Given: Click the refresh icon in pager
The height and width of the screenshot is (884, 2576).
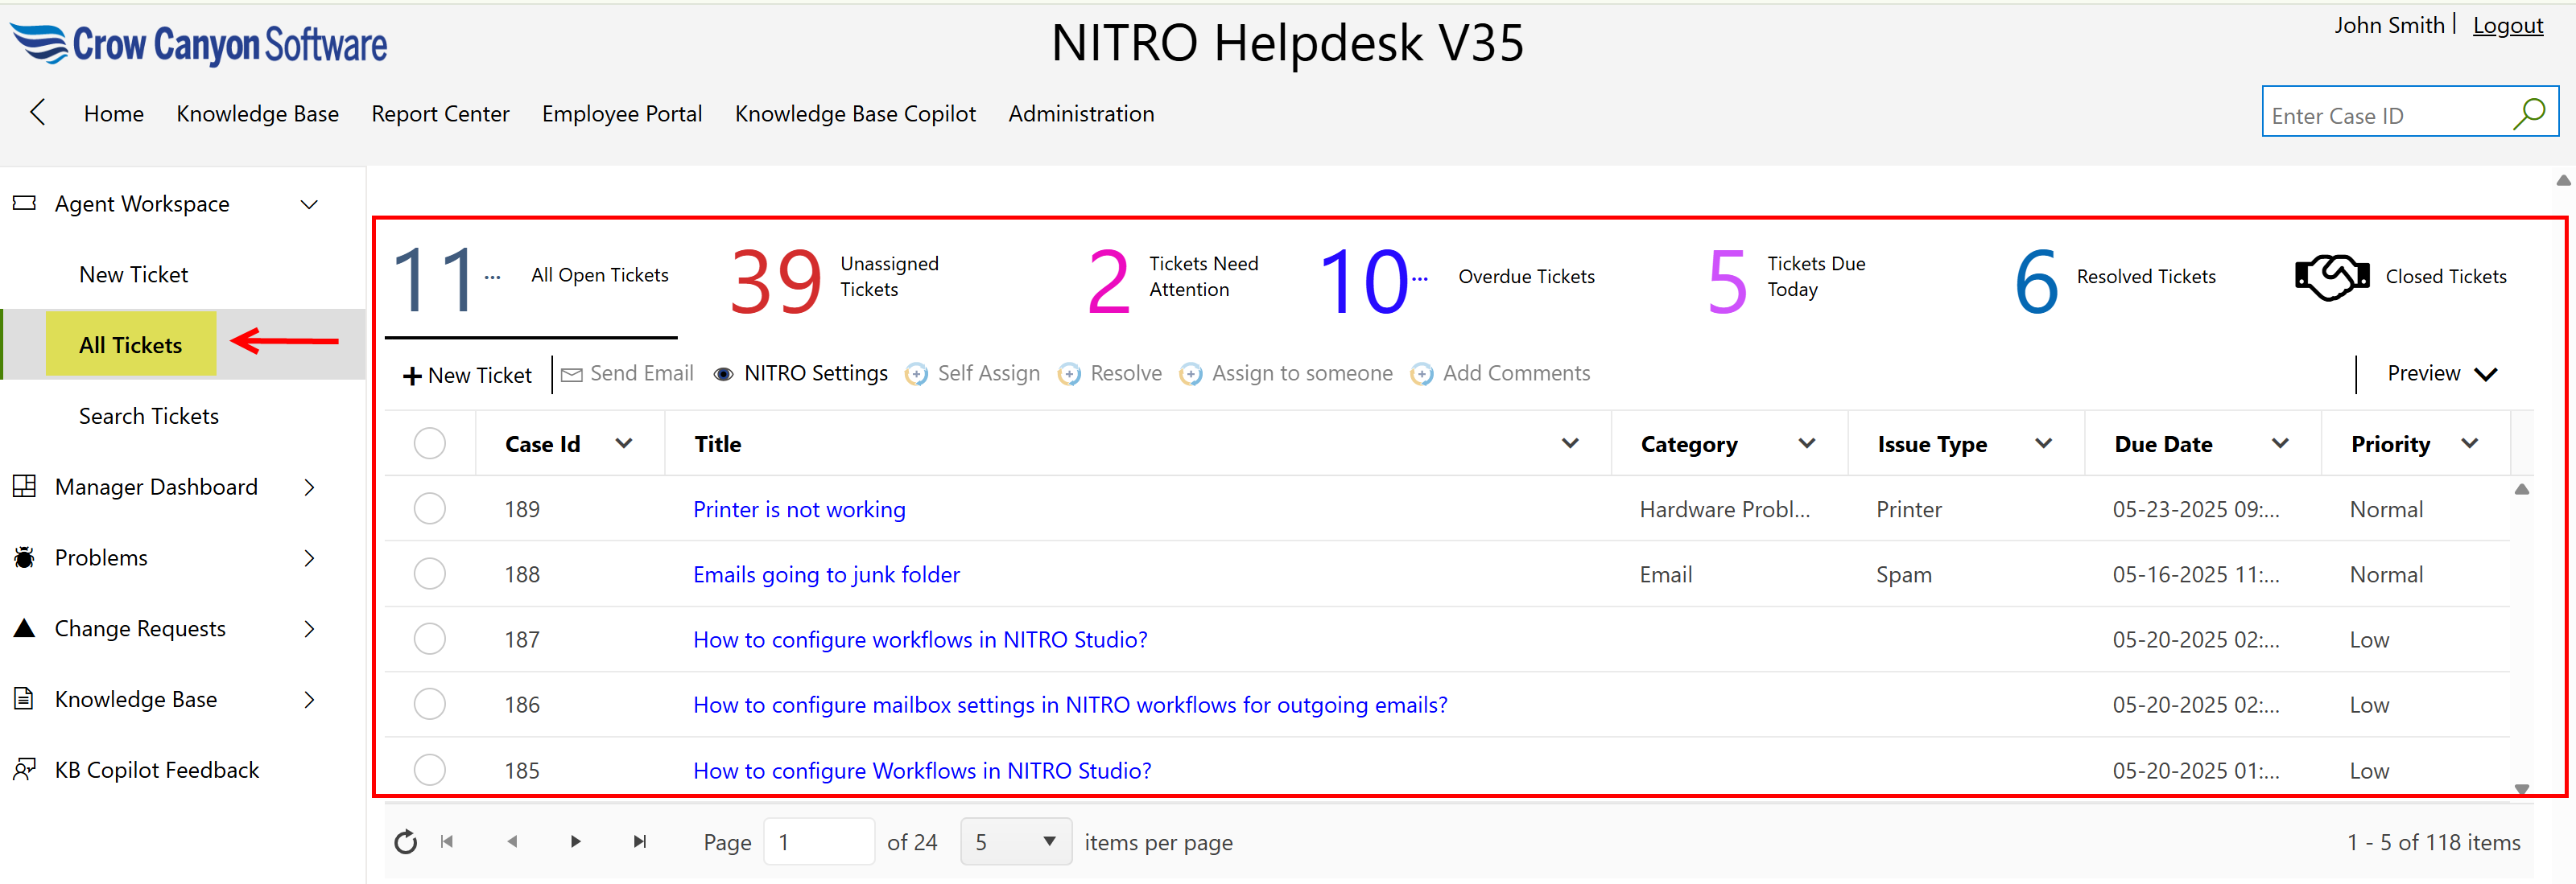Looking at the screenshot, I should tap(405, 842).
